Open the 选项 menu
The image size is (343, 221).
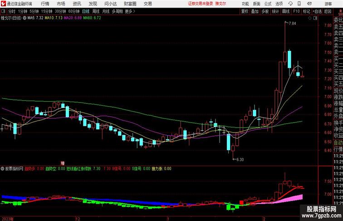279,4
